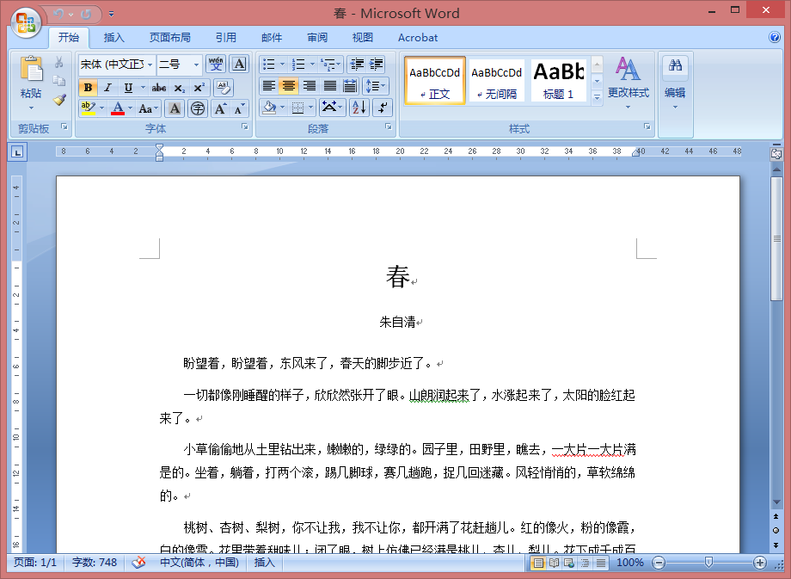The image size is (791, 579).
Task: Open the Mailings (邮件) tab
Action: click(272, 37)
